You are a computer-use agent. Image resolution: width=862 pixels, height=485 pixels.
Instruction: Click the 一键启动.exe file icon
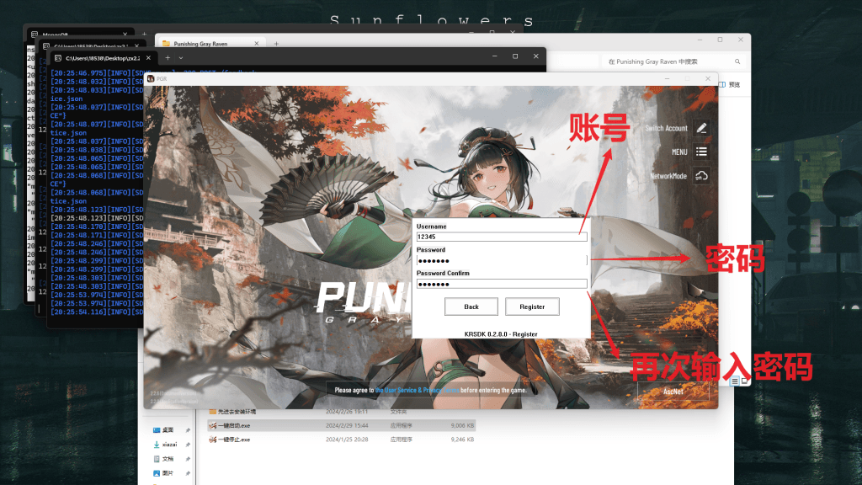pyautogui.click(x=213, y=426)
